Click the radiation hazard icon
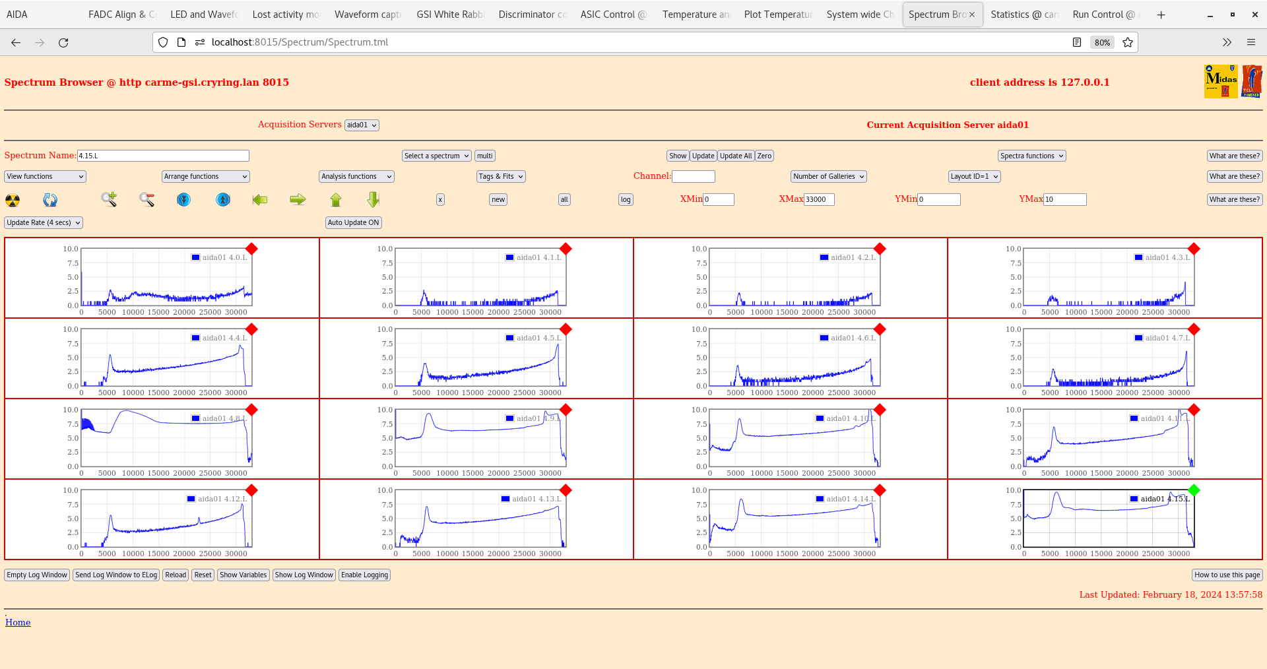 click(x=13, y=200)
